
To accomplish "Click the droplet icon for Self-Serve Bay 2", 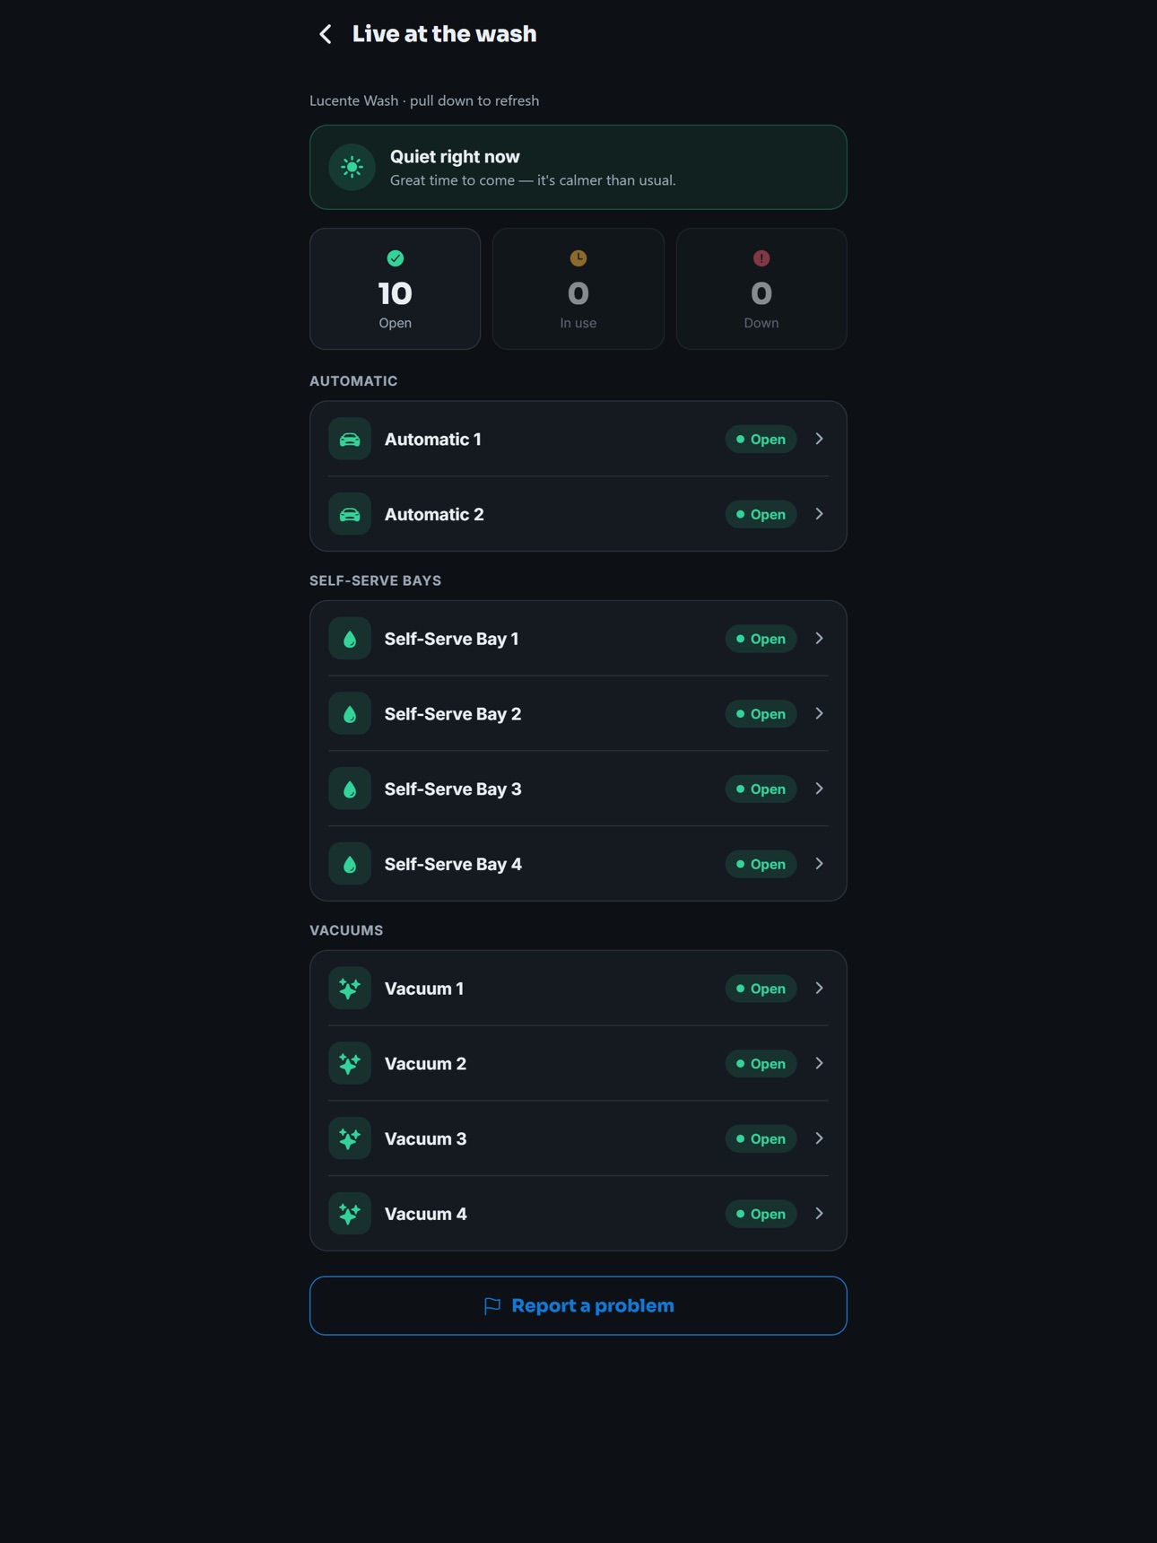I will point(350,714).
